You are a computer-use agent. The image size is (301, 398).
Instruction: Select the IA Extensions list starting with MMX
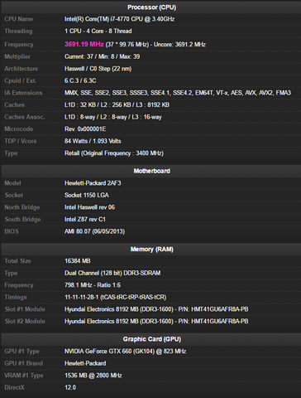(178, 93)
